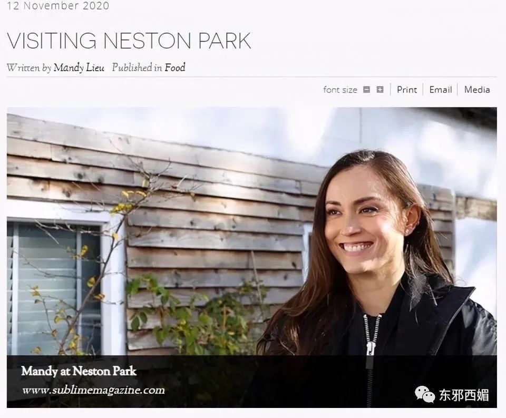Screen dimensions: 506x418
Task: Click the 12 November 2020 date
Action: click(x=58, y=6)
